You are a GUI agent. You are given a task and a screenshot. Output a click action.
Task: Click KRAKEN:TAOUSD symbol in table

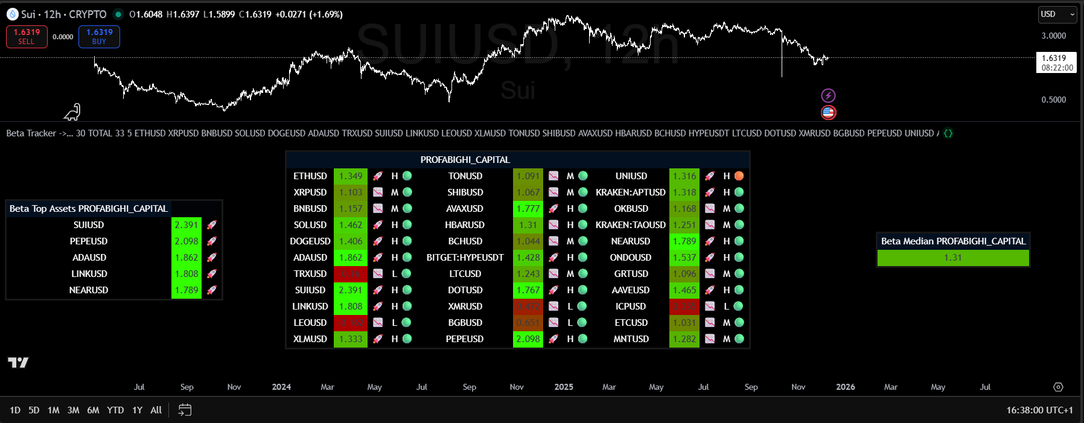pyautogui.click(x=631, y=225)
